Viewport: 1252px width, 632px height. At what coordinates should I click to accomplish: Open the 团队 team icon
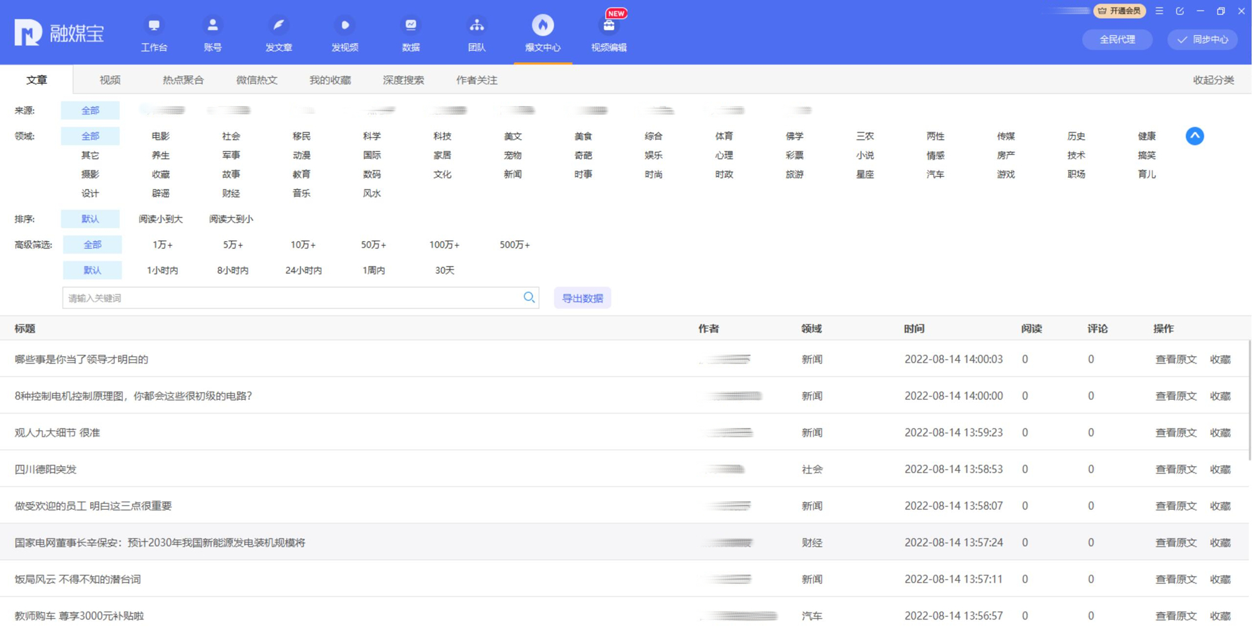476,26
